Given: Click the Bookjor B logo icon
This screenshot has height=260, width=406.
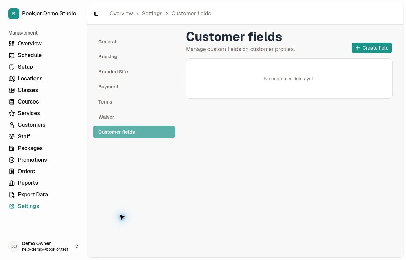Looking at the screenshot, I should click(x=14, y=14).
